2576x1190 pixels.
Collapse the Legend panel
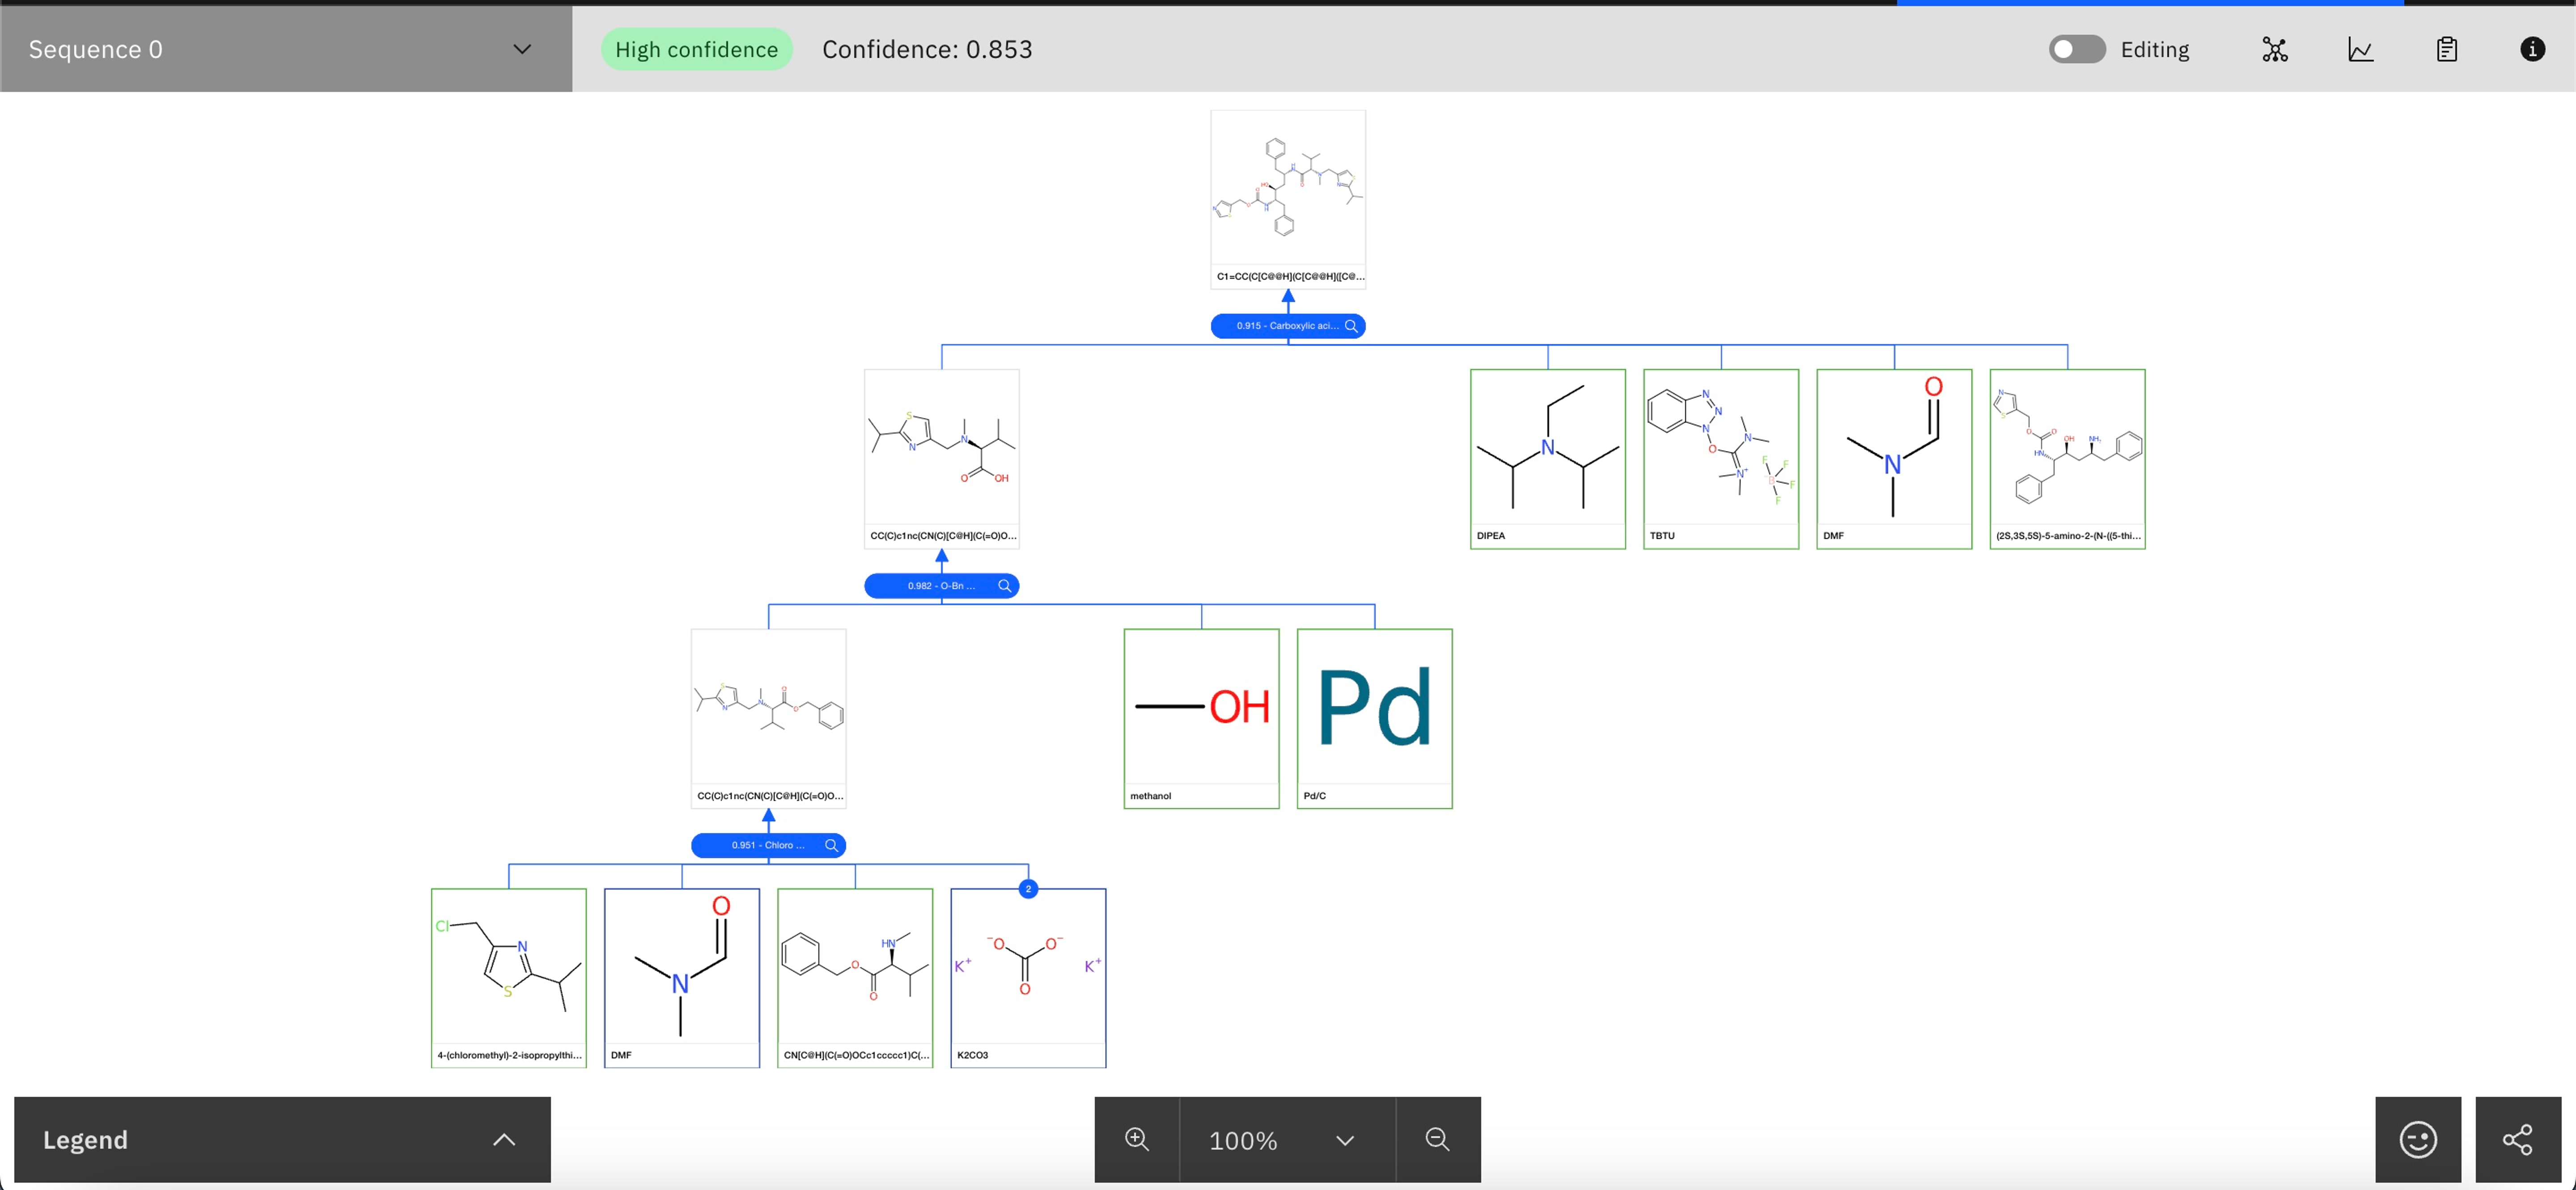pyautogui.click(x=504, y=1139)
